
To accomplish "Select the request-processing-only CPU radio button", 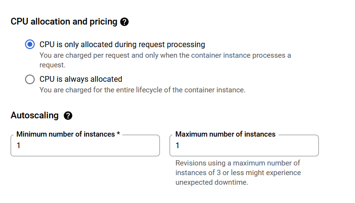I will (30, 44).
